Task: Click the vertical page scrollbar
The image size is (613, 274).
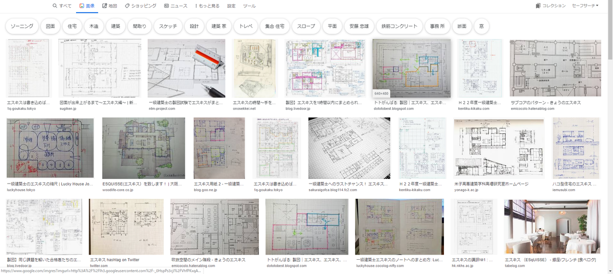Action: [x=609, y=102]
